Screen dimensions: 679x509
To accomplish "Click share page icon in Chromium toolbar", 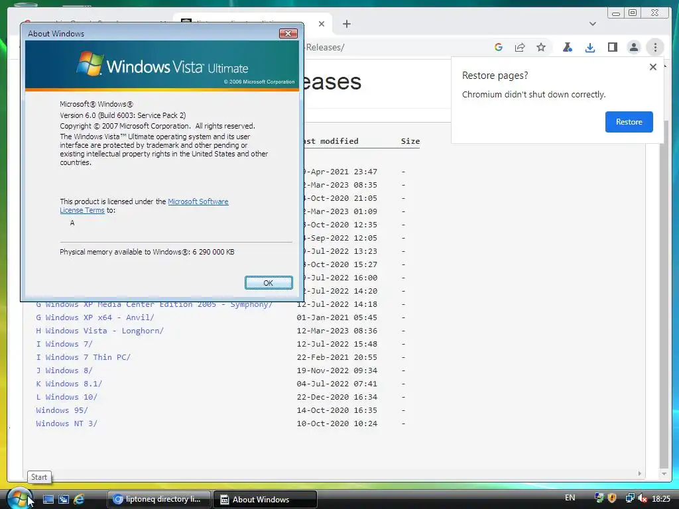I will pyautogui.click(x=520, y=47).
